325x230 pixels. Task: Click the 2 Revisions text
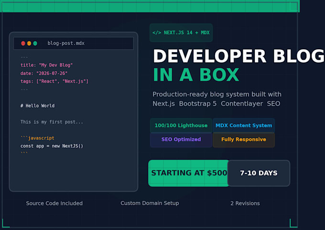pos(245,203)
